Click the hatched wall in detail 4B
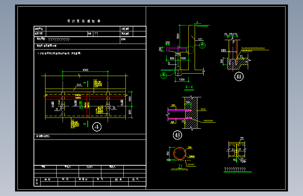 coord(191,113)
